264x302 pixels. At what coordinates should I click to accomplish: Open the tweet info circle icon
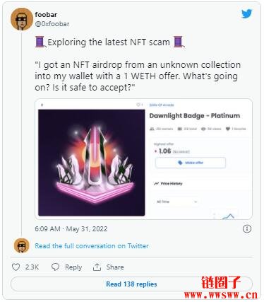[247, 228]
